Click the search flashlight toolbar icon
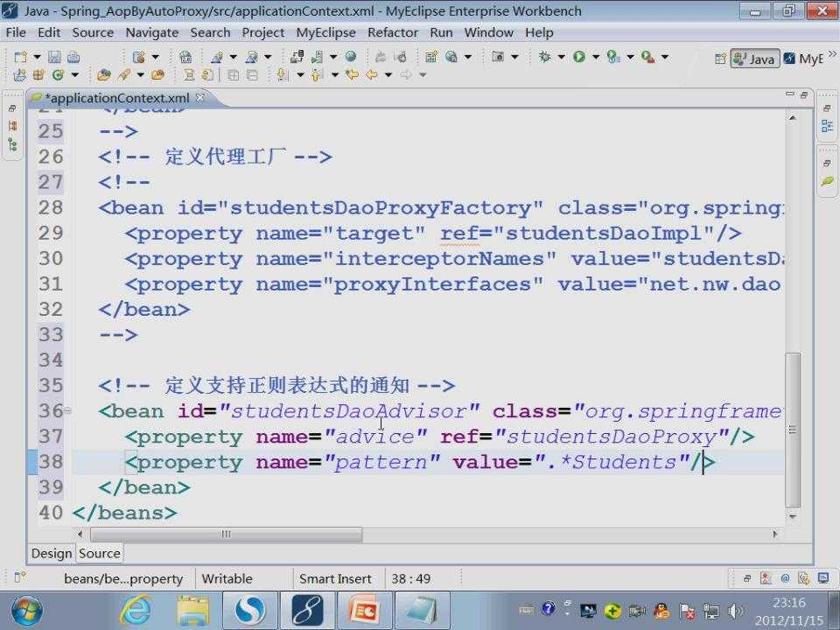This screenshot has width=840, height=630. click(123, 75)
